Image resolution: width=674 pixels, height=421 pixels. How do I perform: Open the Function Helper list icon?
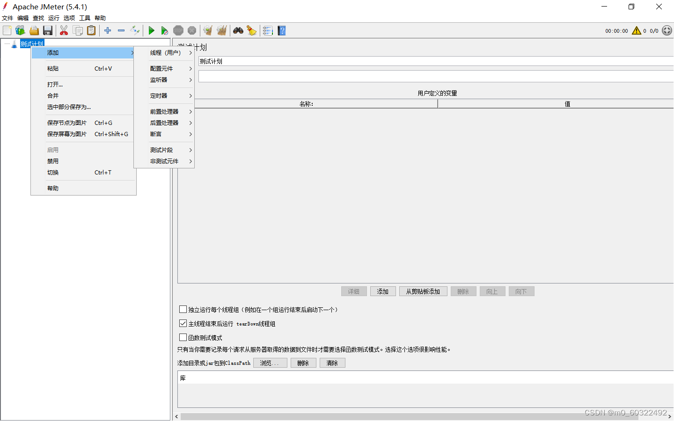point(268,30)
